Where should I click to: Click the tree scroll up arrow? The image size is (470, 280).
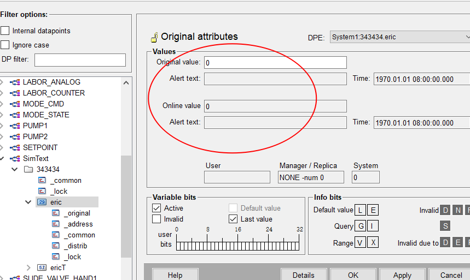[126, 82]
